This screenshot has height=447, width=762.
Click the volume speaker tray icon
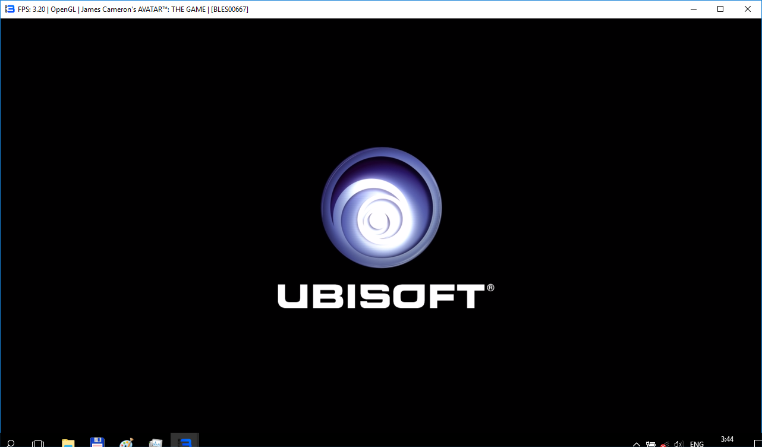[679, 443]
